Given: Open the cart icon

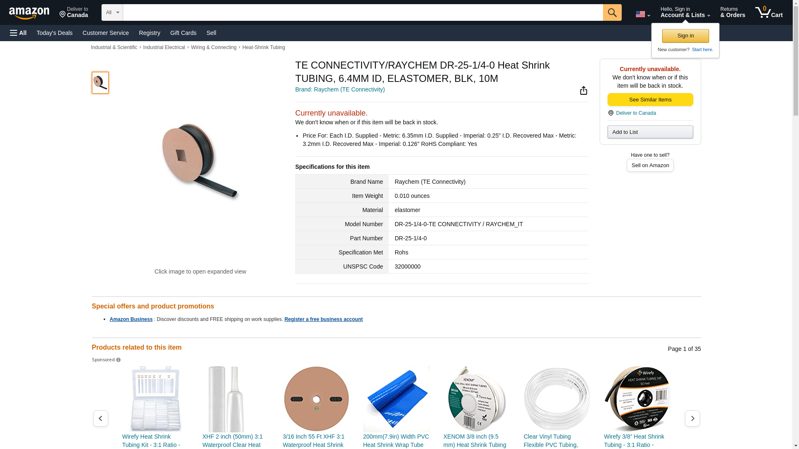Looking at the screenshot, I should [769, 12].
